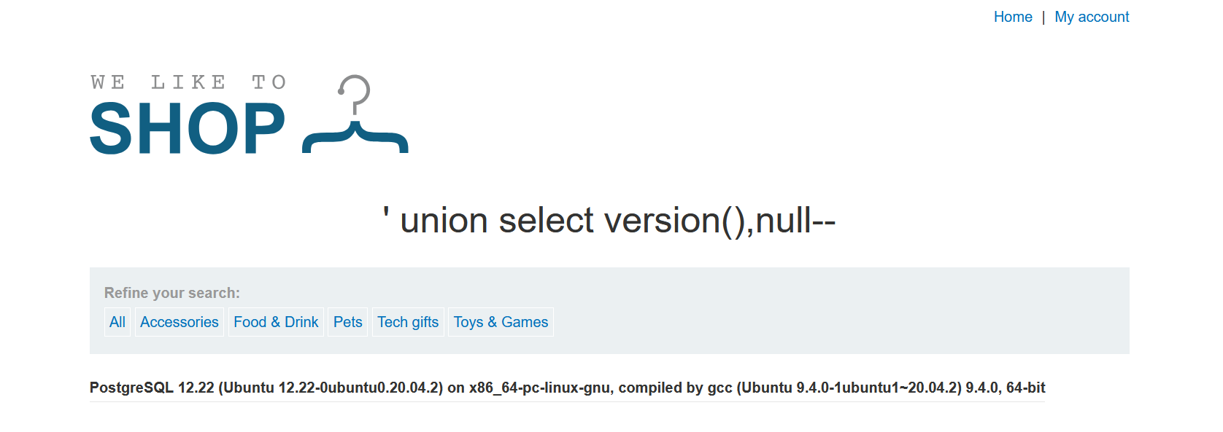The image size is (1223, 432).
Task: Filter products by Accessories
Action: coord(180,322)
